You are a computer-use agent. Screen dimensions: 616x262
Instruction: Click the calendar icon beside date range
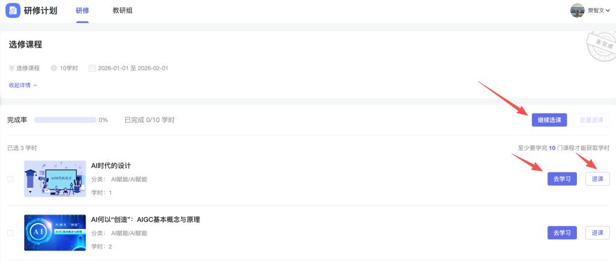(92, 68)
